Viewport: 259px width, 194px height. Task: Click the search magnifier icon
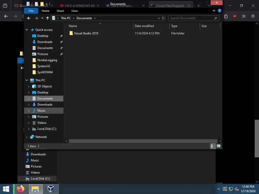tap(215, 18)
